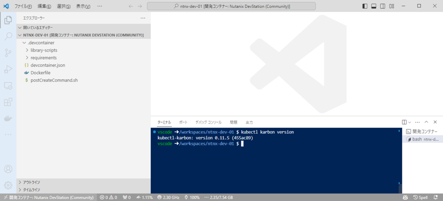This screenshot has height=201, width=443.
Task: Open terminal launch profile dropdown arrow
Action: pos(409,122)
